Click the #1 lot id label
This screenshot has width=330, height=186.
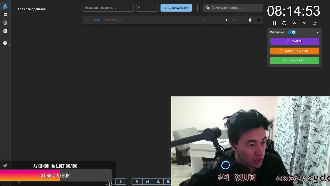coord(96,20)
